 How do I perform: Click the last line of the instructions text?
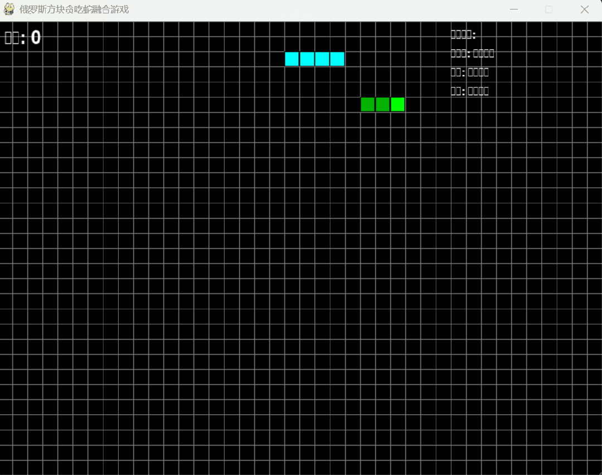(x=469, y=91)
